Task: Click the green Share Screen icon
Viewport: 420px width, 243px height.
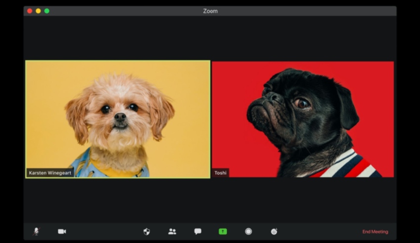Action: [223, 231]
